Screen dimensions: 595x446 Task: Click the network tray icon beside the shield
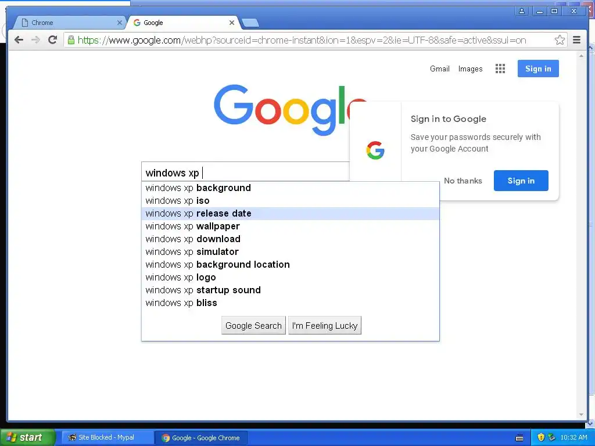(x=551, y=438)
